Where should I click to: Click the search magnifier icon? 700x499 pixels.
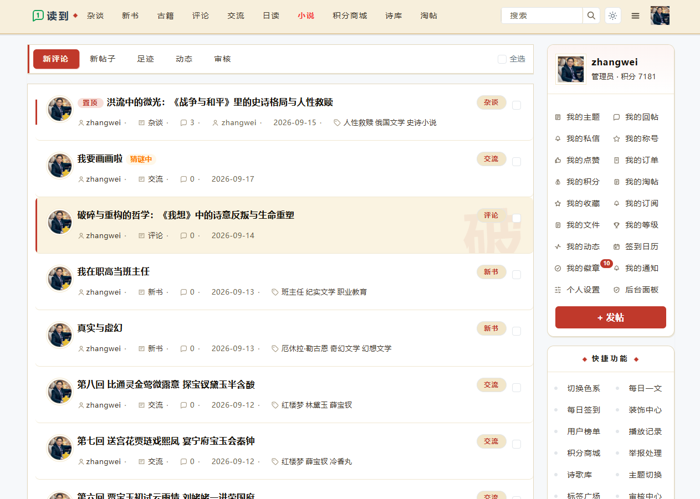[x=591, y=16]
